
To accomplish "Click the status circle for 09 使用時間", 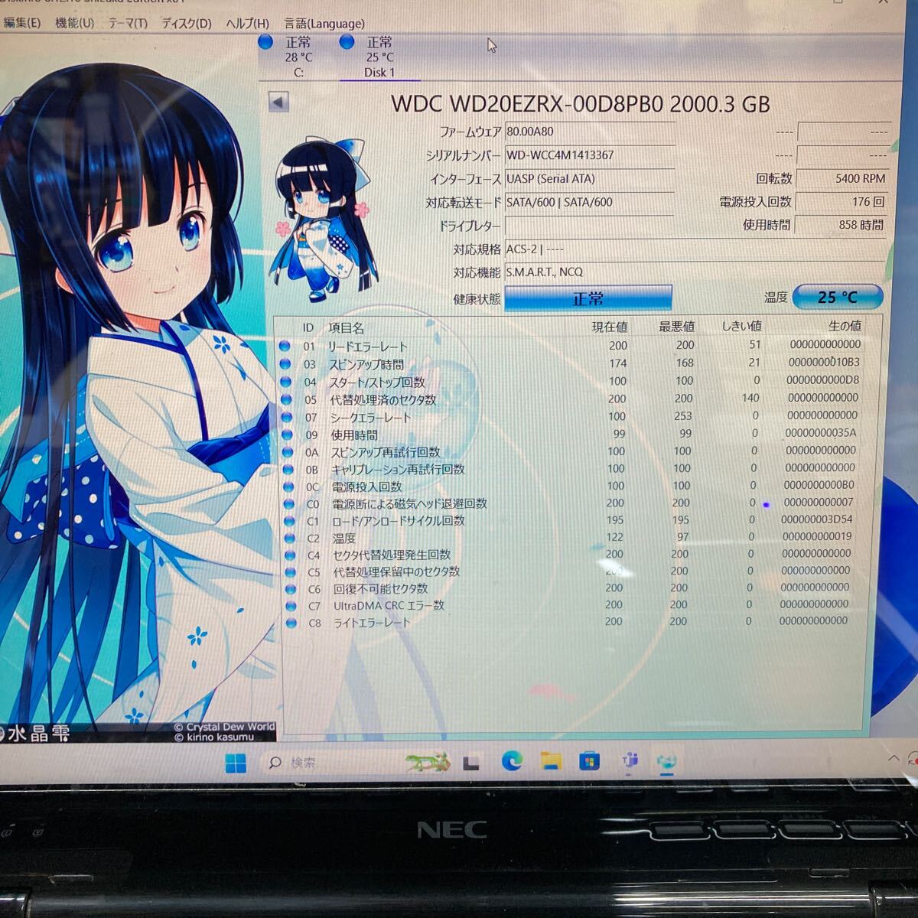I will point(287,435).
